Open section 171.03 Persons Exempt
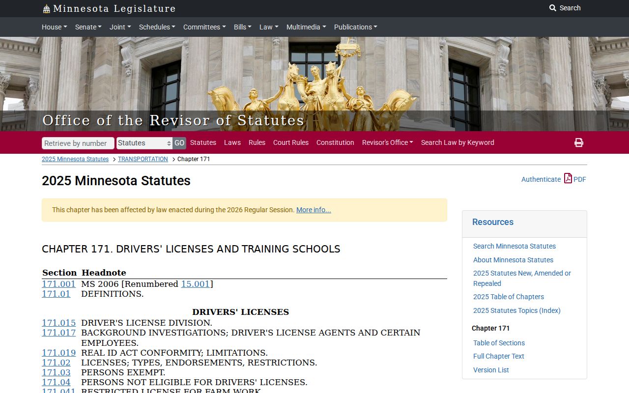This screenshot has height=393, width=629. [56, 372]
